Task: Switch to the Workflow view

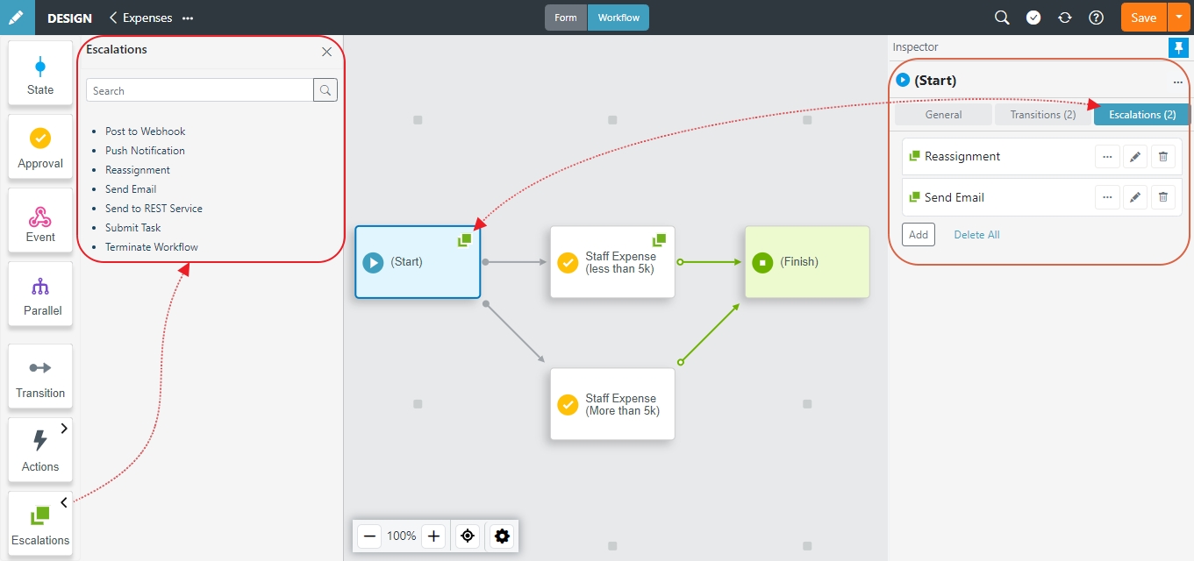Action: pos(618,18)
